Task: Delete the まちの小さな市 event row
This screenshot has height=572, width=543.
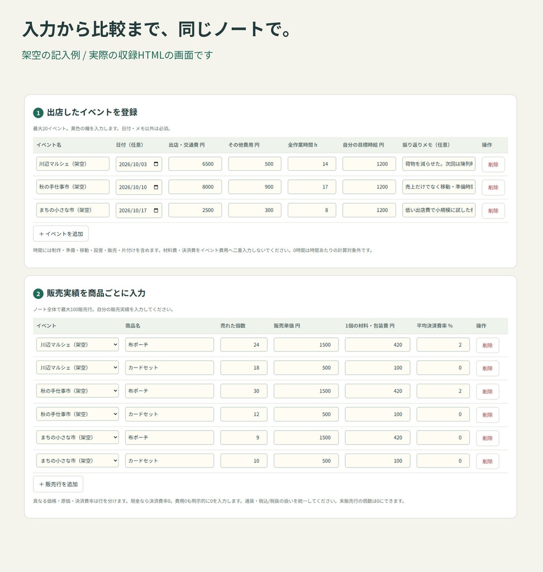Action: (493, 211)
